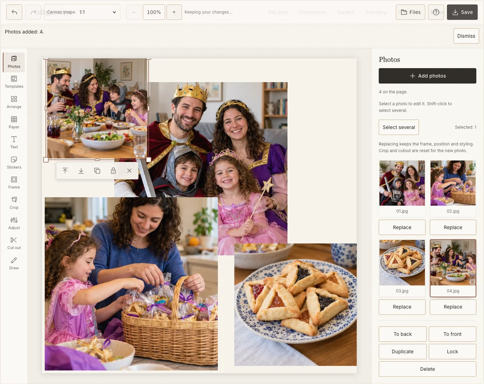This screenshot has height=384, width=484.
Task: Open the help question mark button
Action: 436,12
